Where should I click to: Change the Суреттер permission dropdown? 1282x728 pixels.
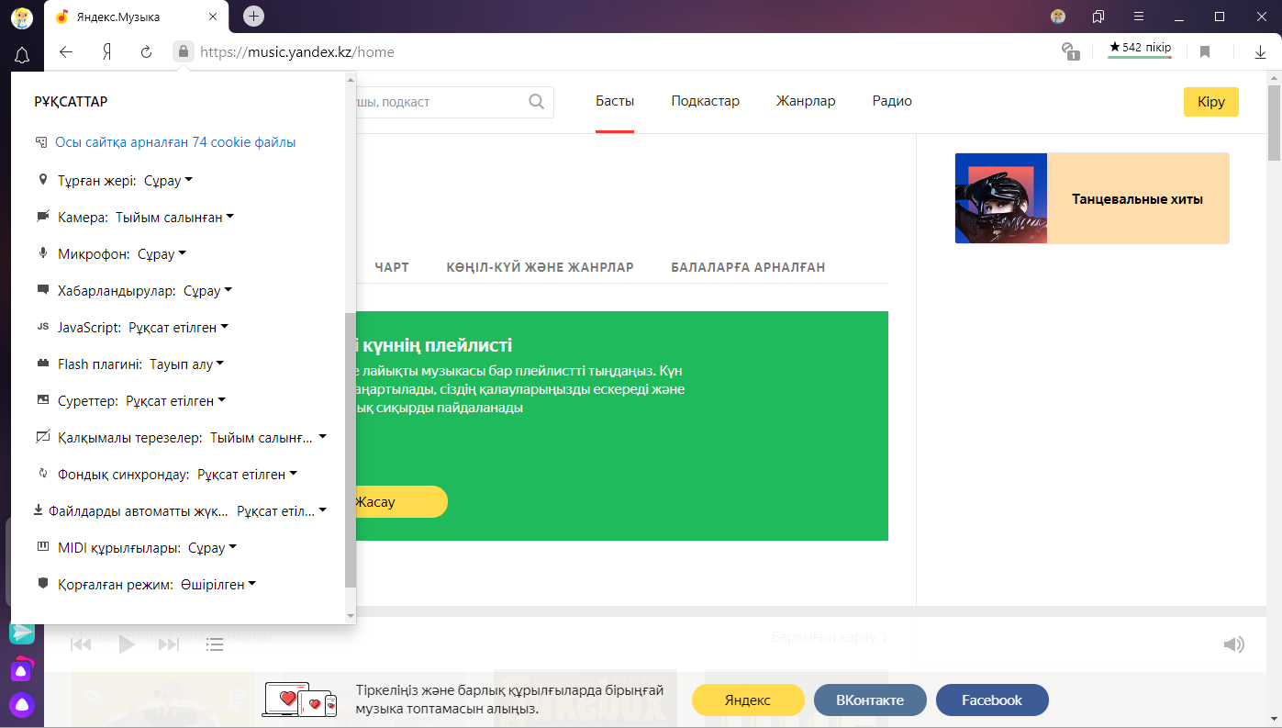click(175, 401)
